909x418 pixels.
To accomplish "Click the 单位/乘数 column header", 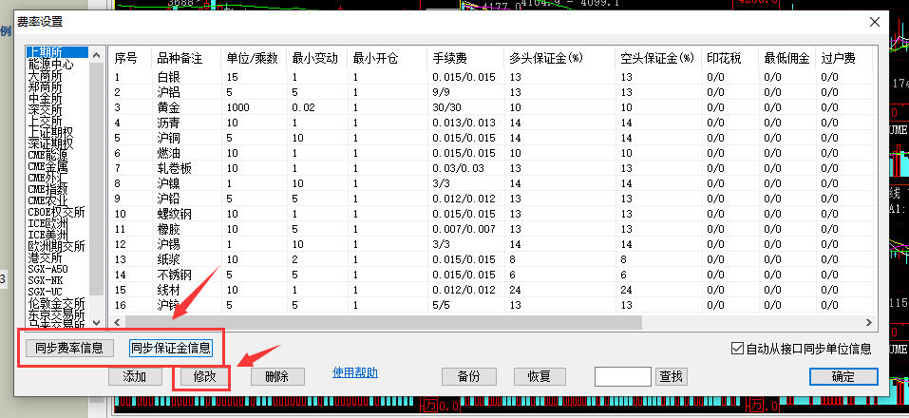I will 254,58.
